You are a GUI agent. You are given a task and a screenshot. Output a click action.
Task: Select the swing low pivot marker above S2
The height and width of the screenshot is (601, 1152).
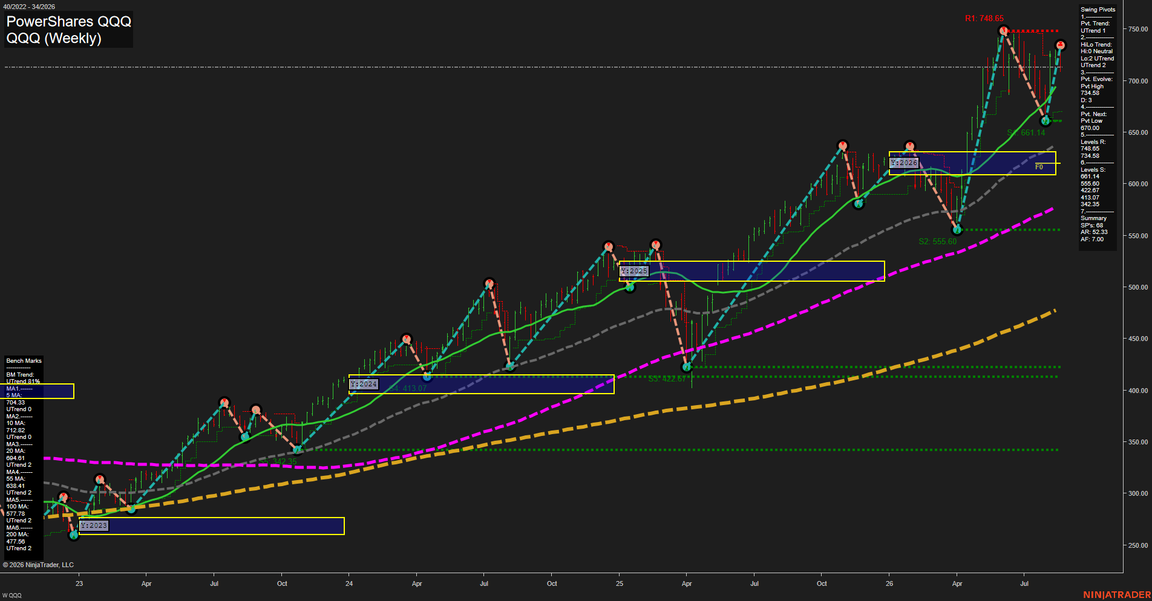point(957,230)
